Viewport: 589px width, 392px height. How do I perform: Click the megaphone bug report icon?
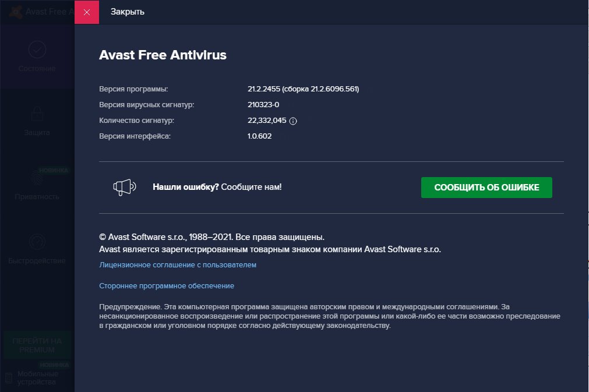pos(124,187)
